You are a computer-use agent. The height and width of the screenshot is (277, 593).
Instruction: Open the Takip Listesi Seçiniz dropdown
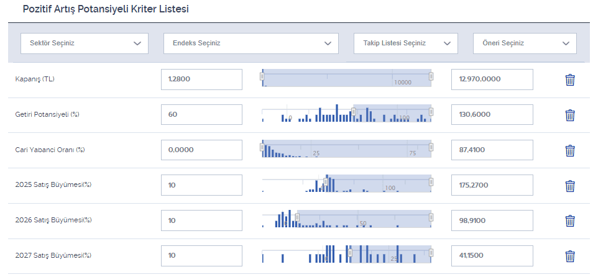405,43
